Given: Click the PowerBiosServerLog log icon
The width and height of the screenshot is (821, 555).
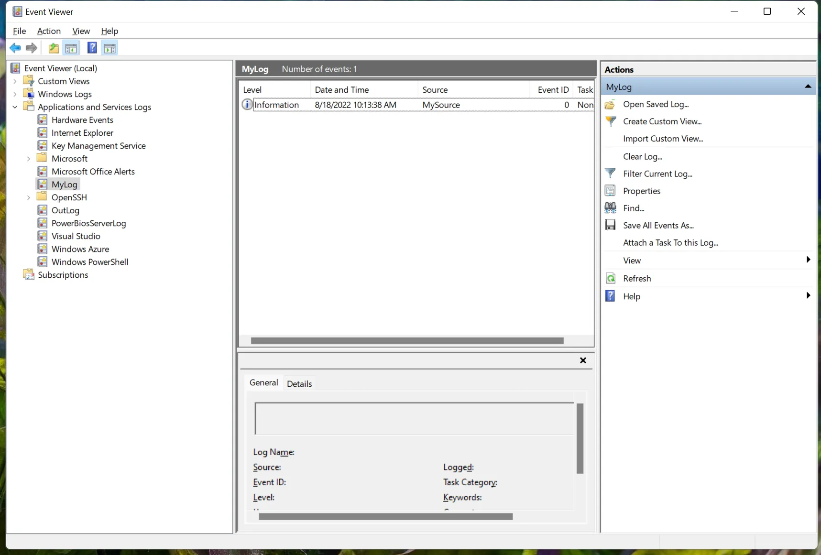Looking at the screenshot, I should (43, 223).
